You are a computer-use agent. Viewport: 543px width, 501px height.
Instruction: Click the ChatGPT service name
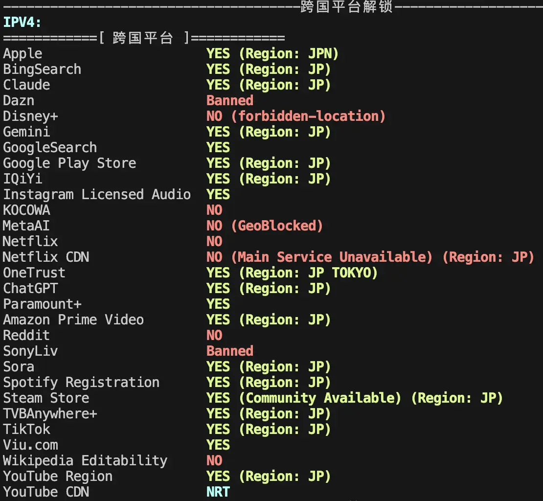pyautogui.click(x=30, y=288)
